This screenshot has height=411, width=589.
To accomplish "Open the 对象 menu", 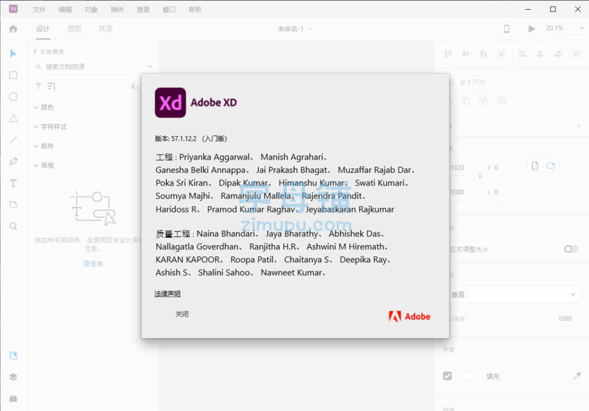I will (x=91, y=9).
